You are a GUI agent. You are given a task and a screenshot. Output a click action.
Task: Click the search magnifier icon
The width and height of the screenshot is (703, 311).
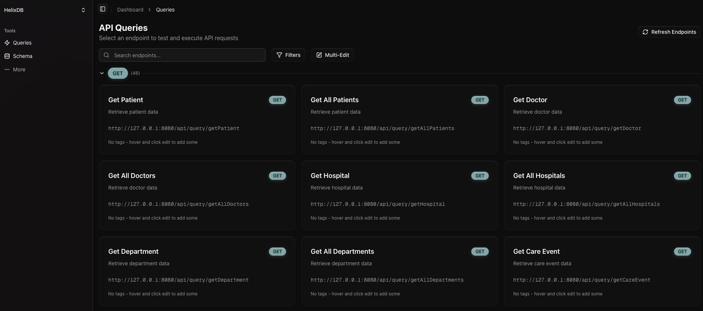point(106,55)
